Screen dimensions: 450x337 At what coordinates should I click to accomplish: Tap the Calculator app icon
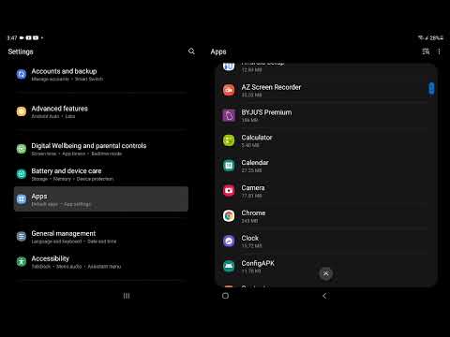pos(229,140)
